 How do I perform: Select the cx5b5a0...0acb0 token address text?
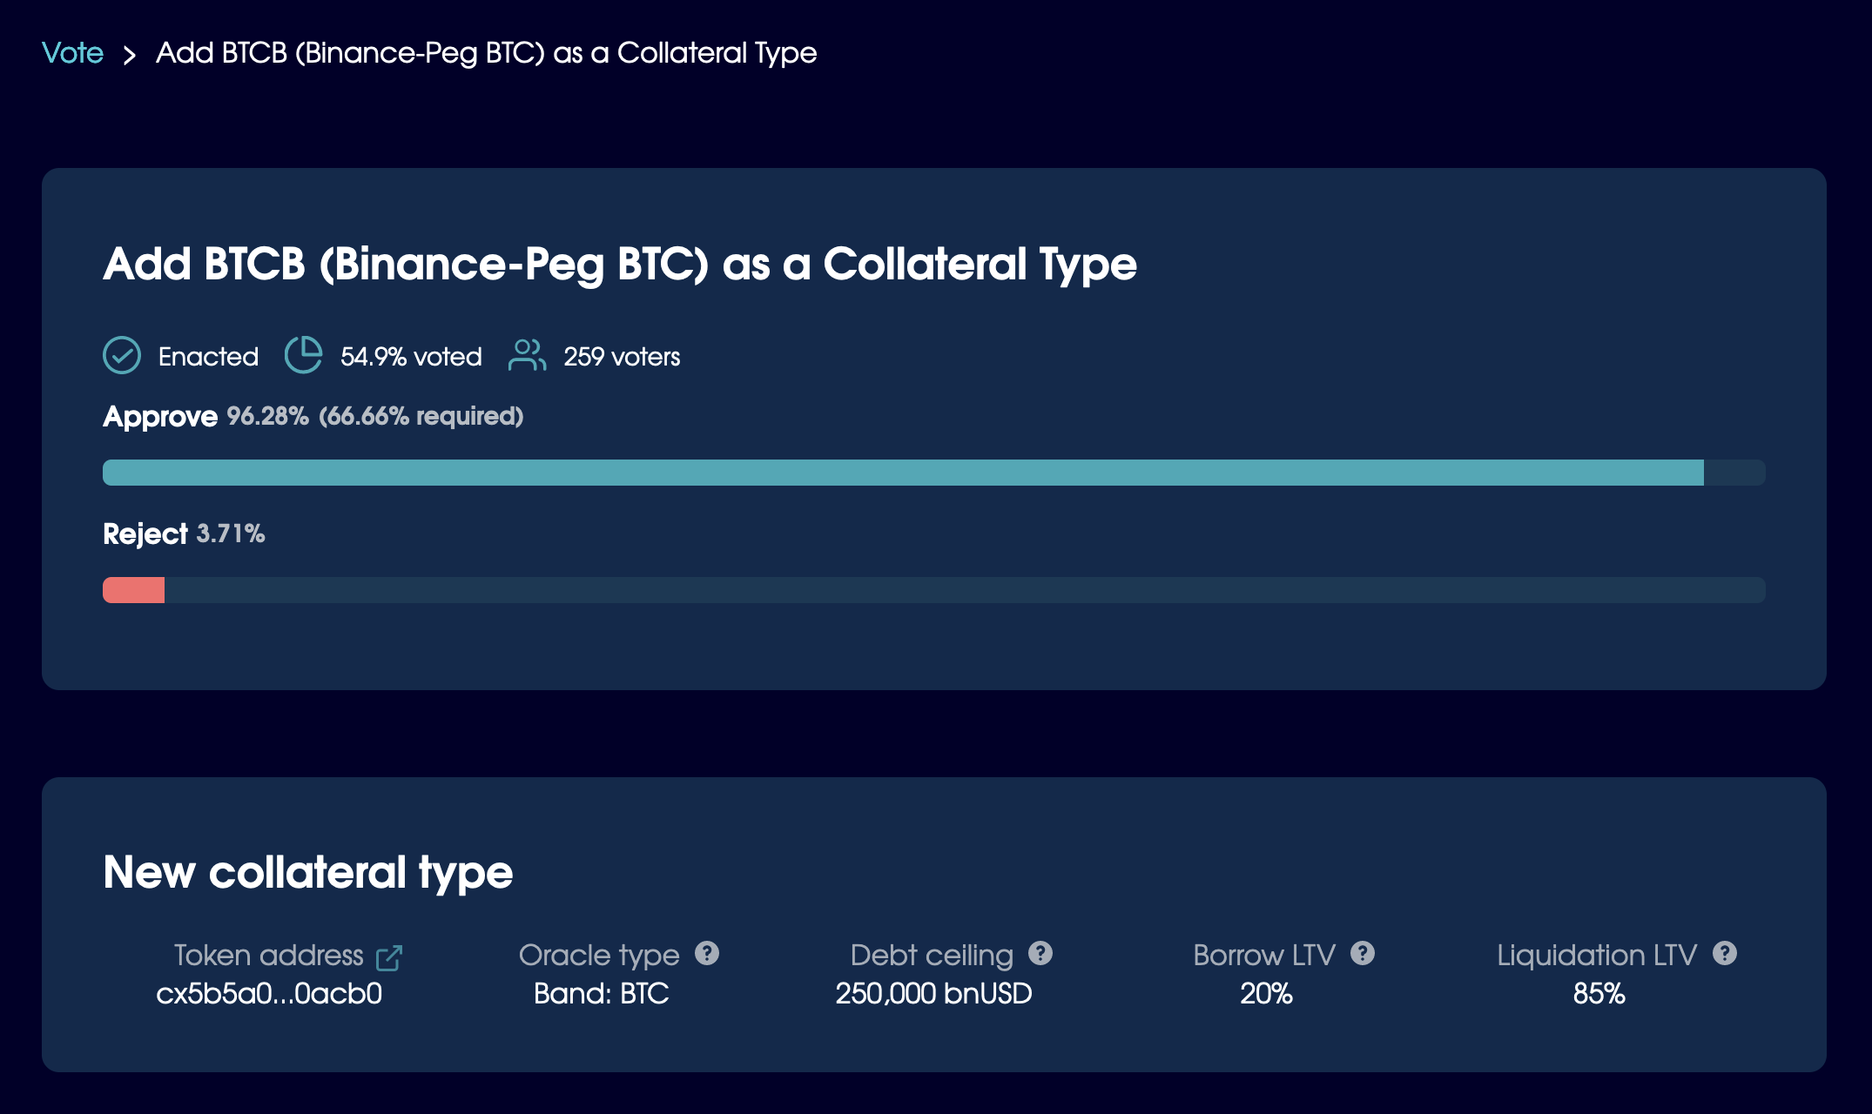pos(269,993)
